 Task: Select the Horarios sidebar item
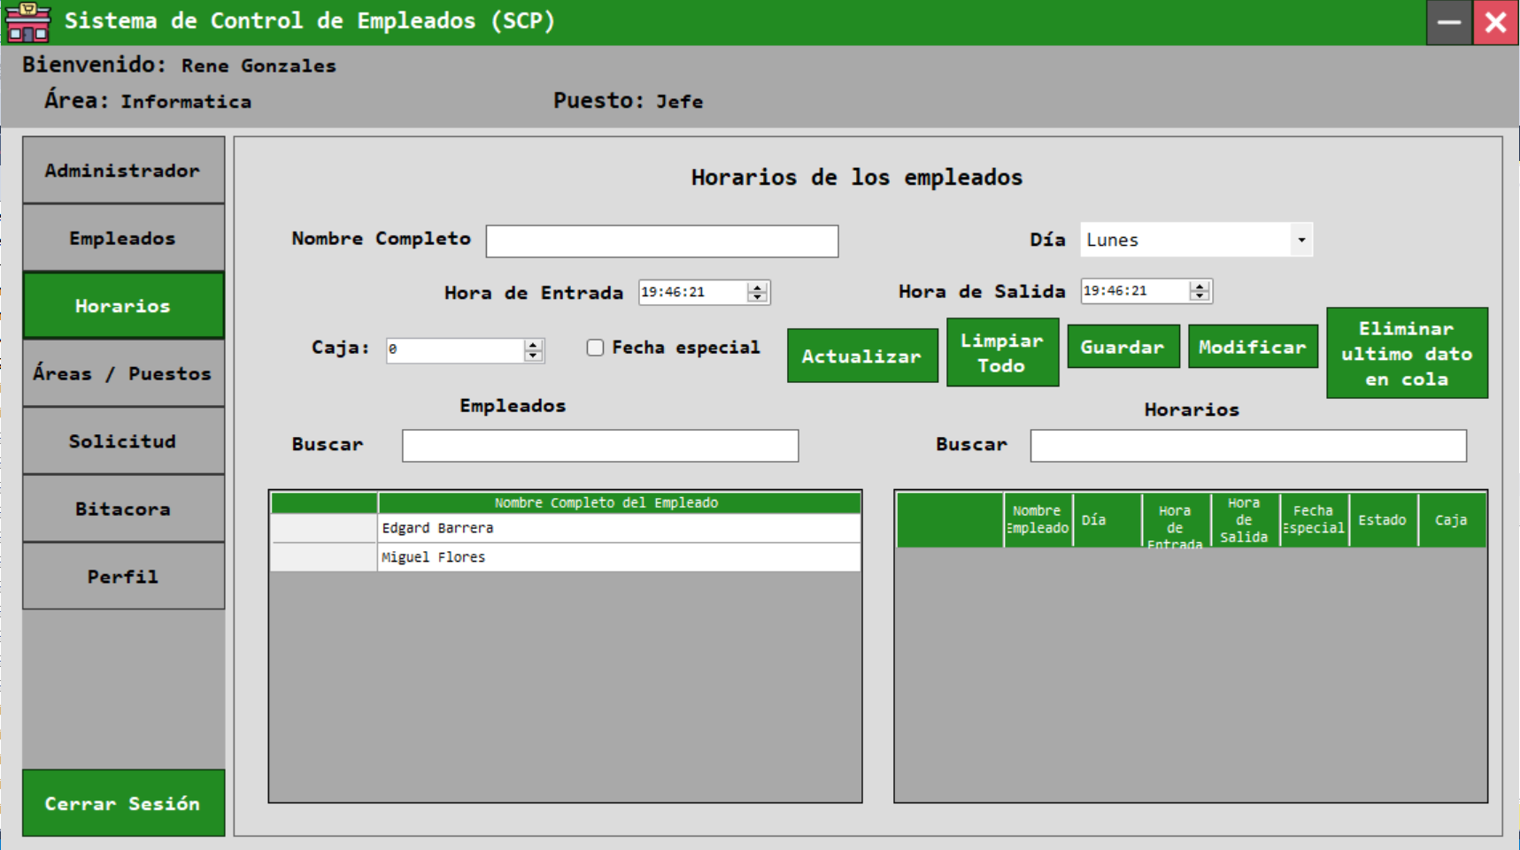pyautogui.click(x=123, y=305)
